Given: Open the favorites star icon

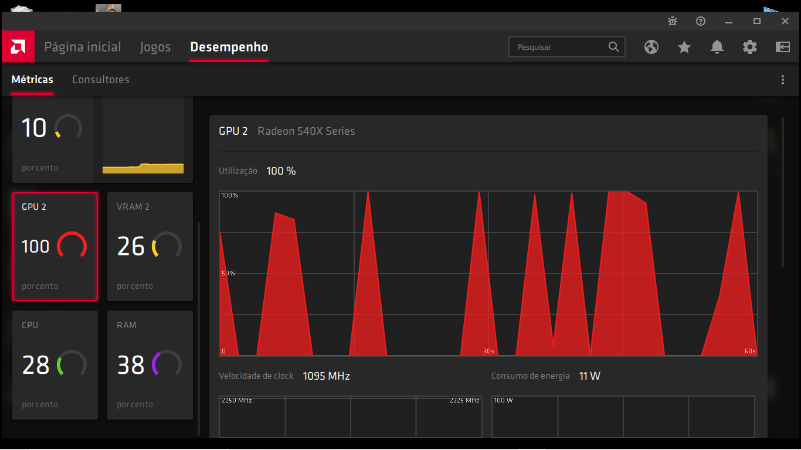Looking at the screenshot, I should click(684, 47).
